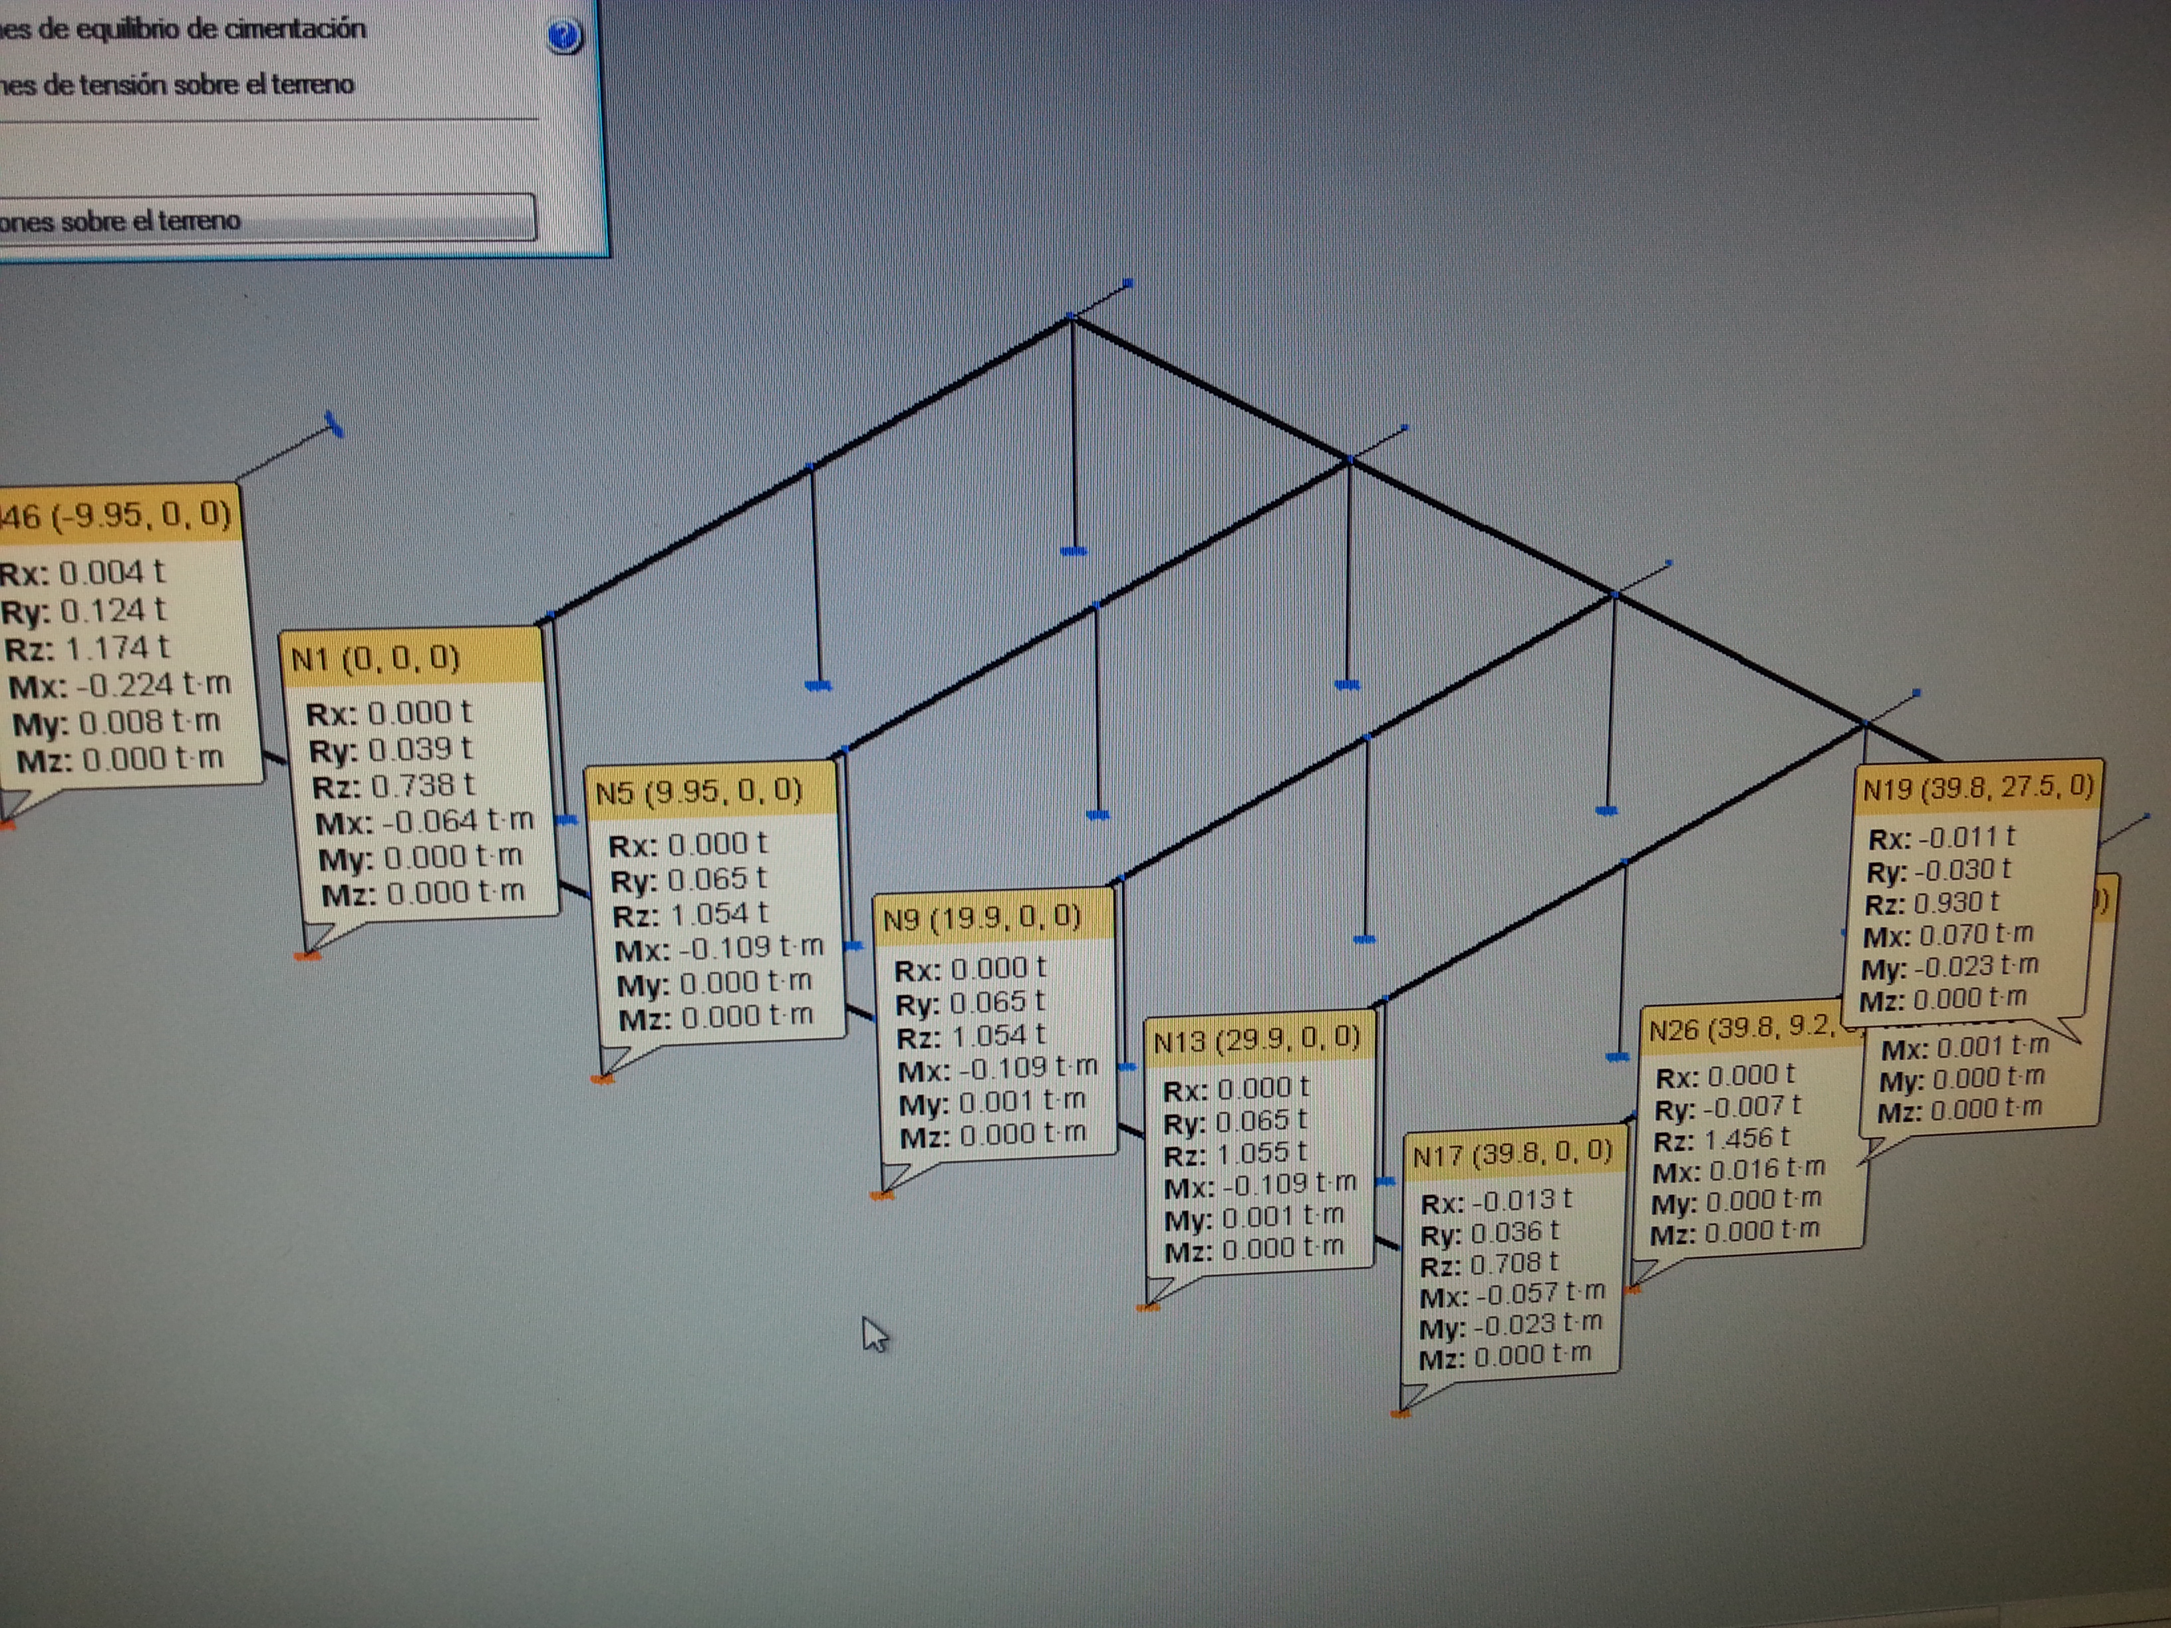Click blue support symbol below roof apex column

[x=1075, y=551]
